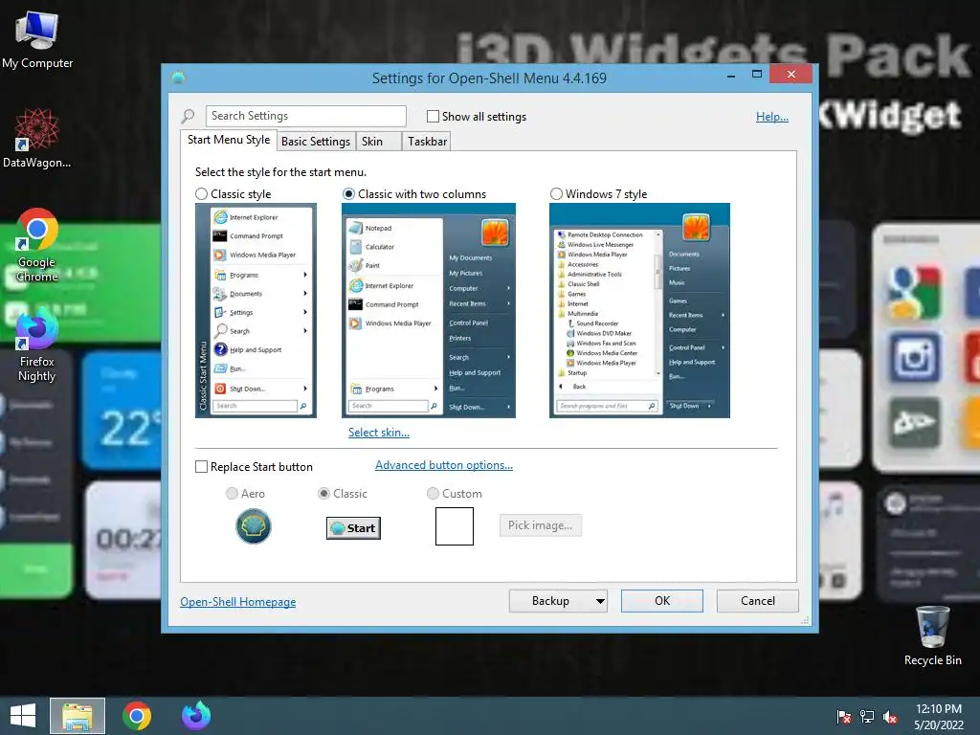The image size is (980, 735).
Task: Click the OK button
Action: (x=662, y=601)
